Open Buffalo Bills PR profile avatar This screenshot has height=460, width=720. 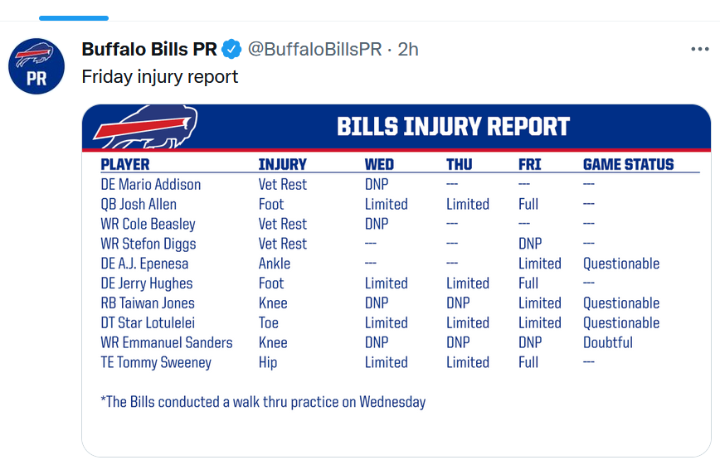pyautogui.click(x=36, y=66)
